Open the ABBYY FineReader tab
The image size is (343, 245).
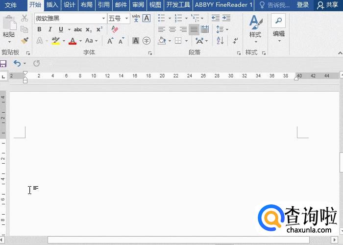click(x=223, y=5)
